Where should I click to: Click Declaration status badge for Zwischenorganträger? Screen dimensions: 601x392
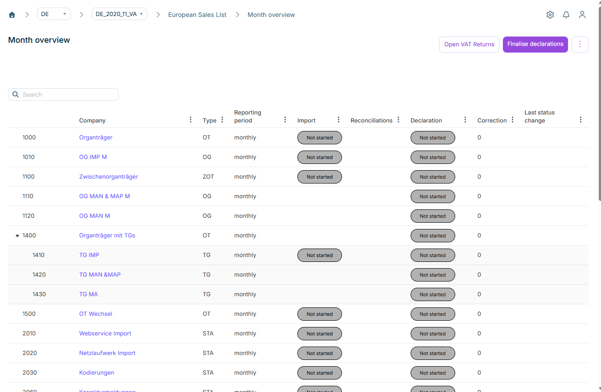click(x=433, y=177)
